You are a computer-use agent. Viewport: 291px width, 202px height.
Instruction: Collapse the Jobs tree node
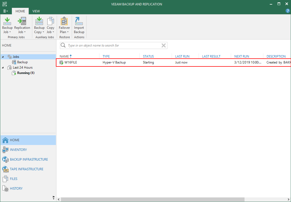pos(3,57)
